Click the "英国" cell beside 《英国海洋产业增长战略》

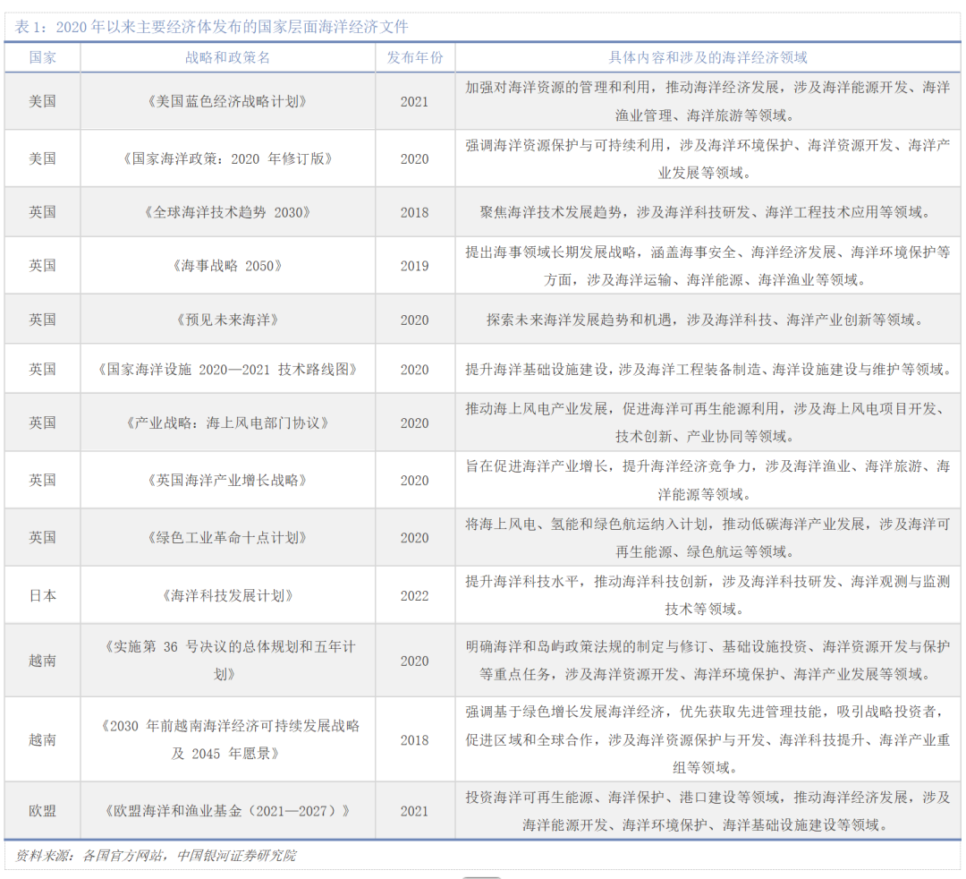tap(43, 480)
